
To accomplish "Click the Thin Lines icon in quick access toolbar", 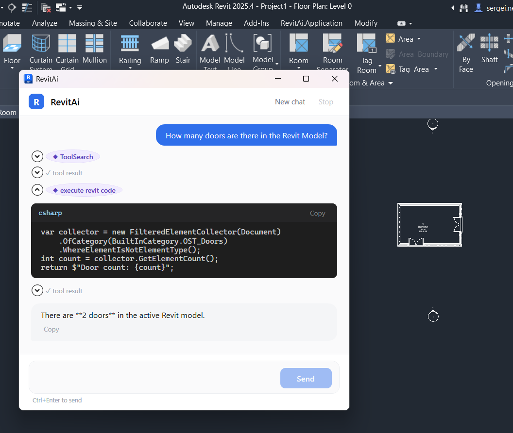I will [27, 7].
